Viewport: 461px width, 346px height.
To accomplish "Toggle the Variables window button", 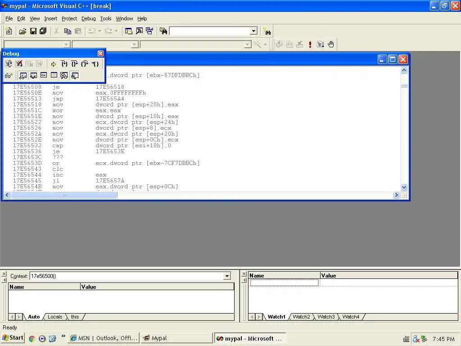I will tap(33, 76).
